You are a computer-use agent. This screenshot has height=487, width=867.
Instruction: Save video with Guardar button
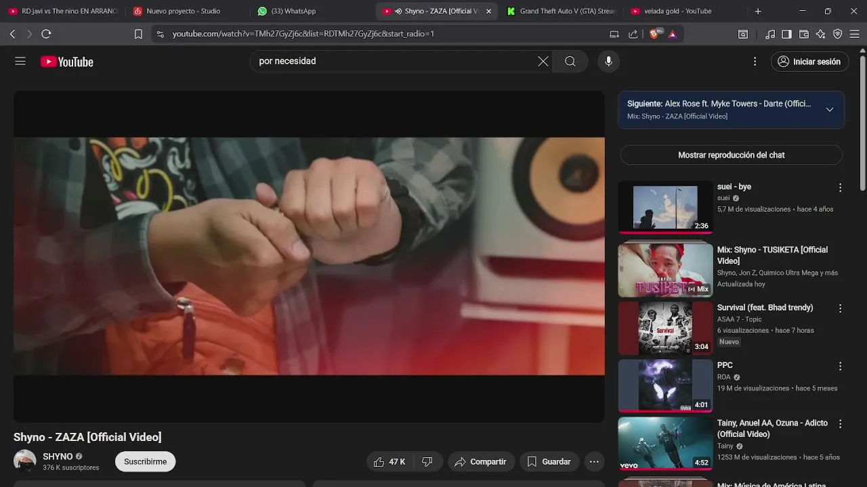tap(549, 461)
